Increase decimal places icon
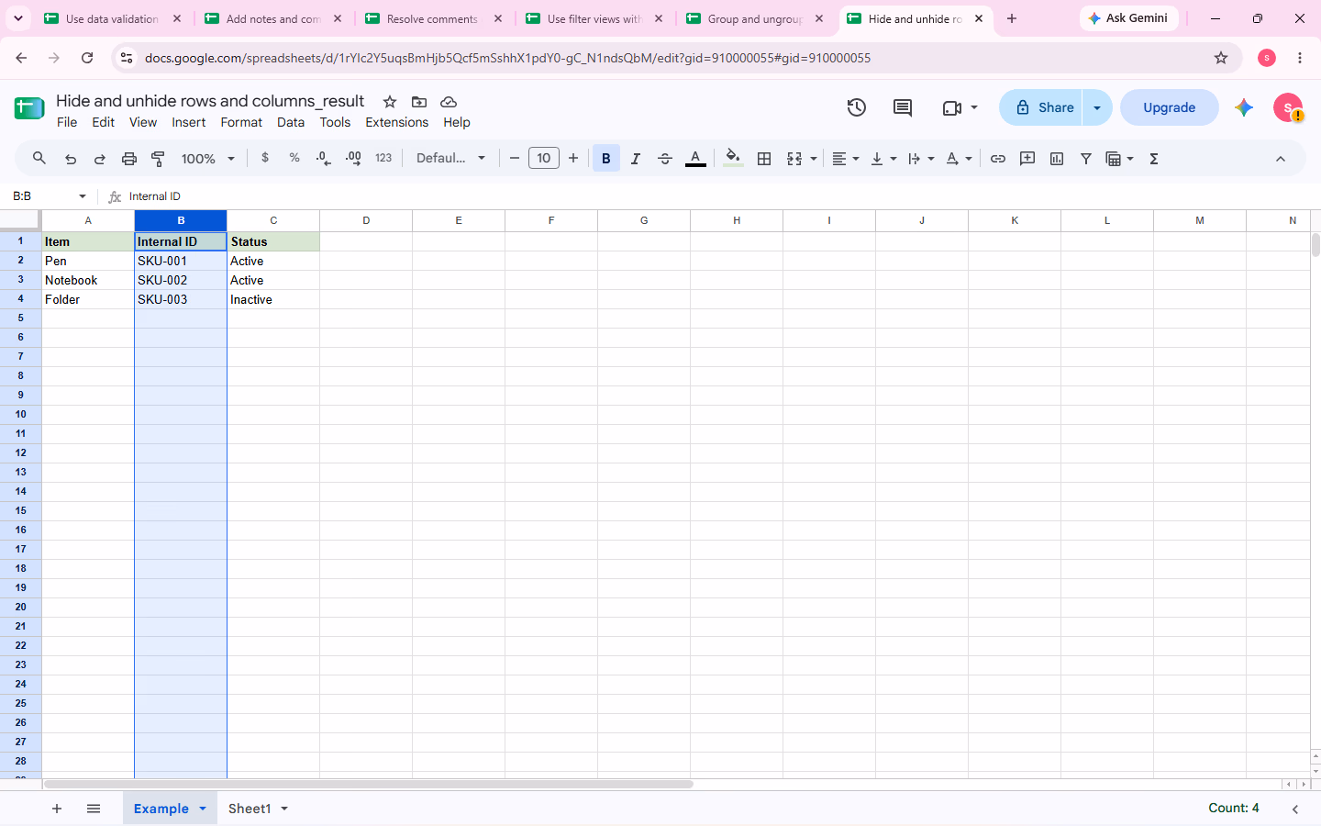Screen dimensions: 1321x826 tap(353, 158)
